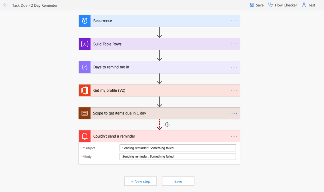324x192 pixels.
Task: Collapse Couldn't send a reminder step
Action: point(159,136)
